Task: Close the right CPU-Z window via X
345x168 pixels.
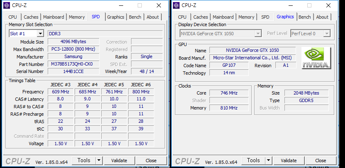Action: click(328, 5)
